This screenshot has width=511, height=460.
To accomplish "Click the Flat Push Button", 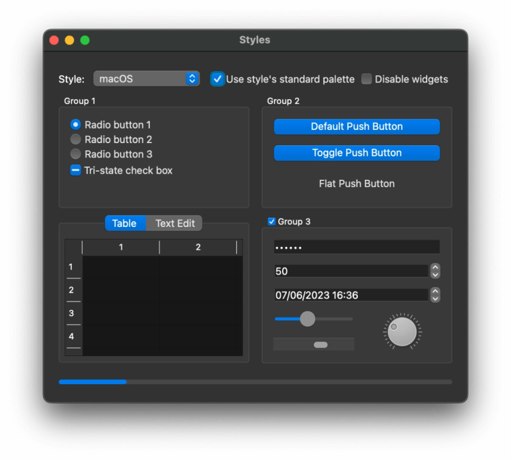I will click(357, 184).
